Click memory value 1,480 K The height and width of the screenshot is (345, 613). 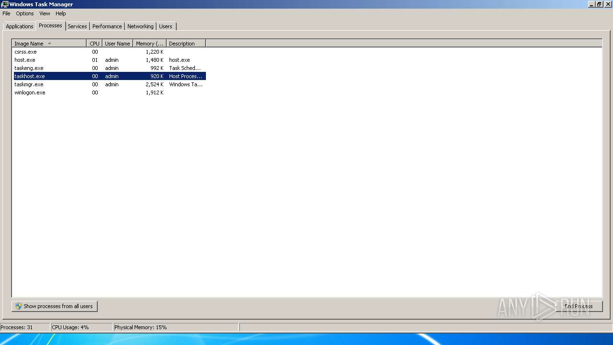(x=155, y=60)
